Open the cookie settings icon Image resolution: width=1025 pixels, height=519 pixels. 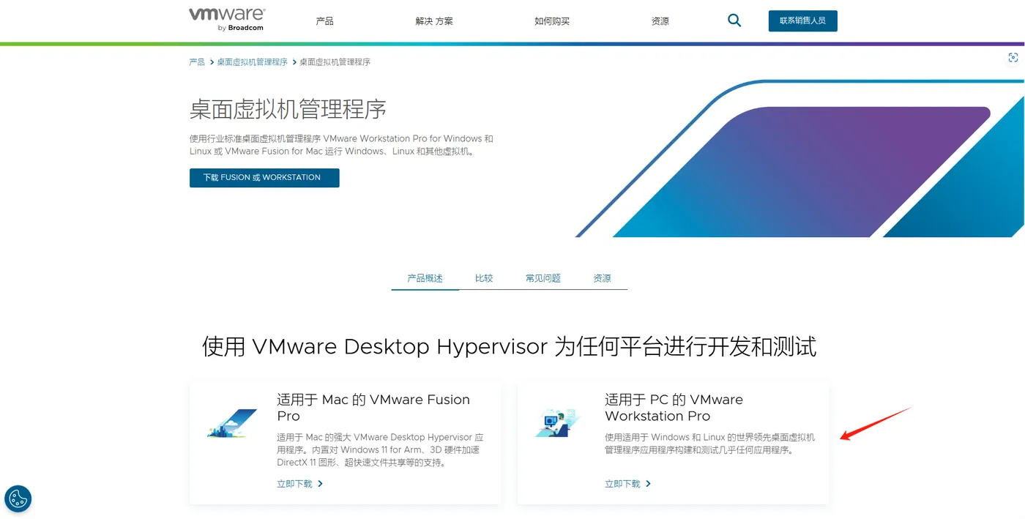pyautogui.click(x=18, y=499)
